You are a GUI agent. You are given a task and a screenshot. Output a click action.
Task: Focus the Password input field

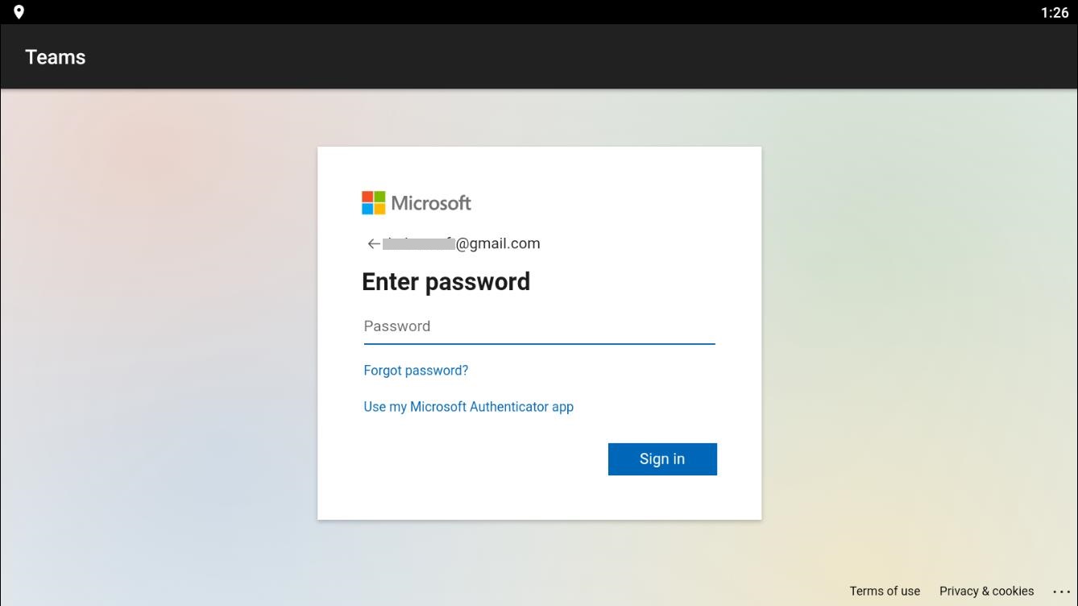click(539, 326)
